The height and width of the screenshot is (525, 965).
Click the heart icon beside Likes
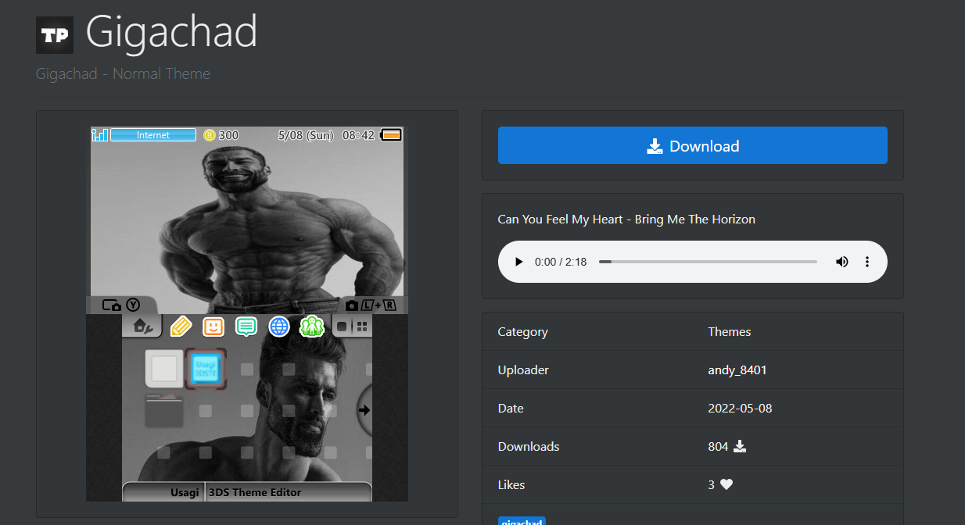pyautogui.click(x=726, y=484)
